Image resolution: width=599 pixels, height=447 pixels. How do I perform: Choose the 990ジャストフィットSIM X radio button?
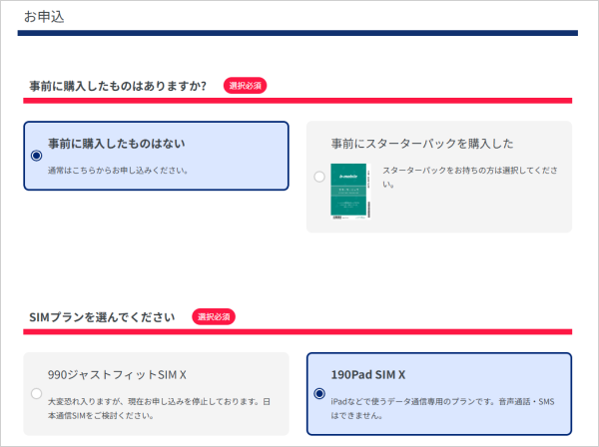(36, 393)
